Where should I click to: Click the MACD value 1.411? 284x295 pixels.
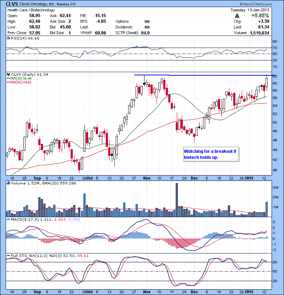pos(45,219)
